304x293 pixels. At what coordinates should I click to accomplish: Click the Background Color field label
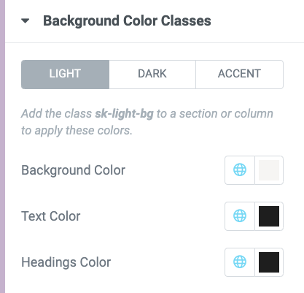(73, 170)
